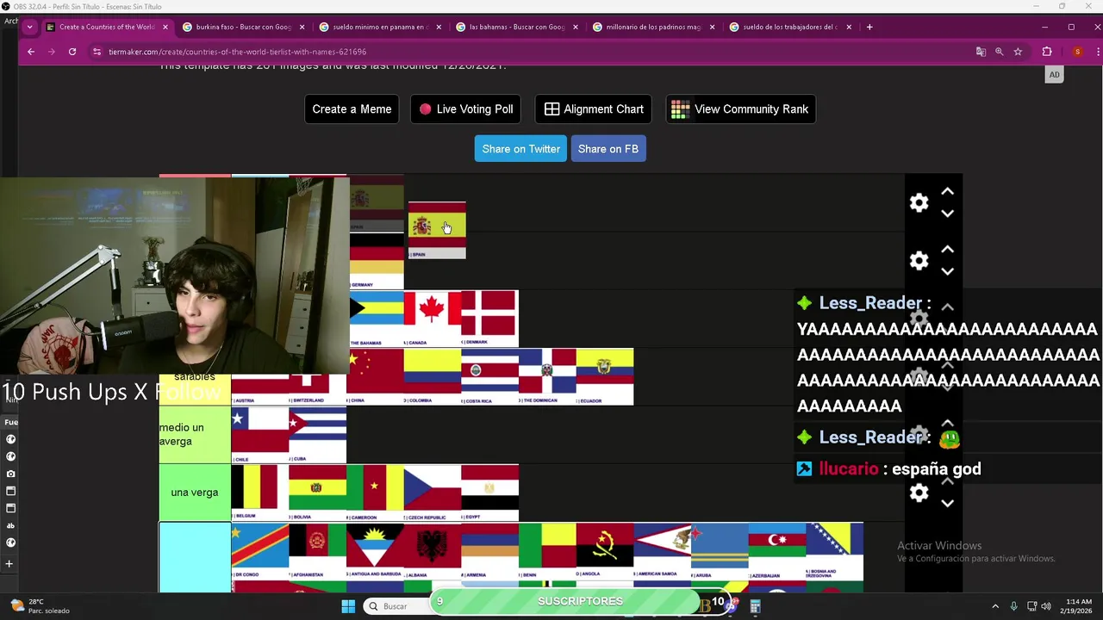Select the Azerbaijan flag tile
This screenshot has height=620, width=1103.
point(777,551)
